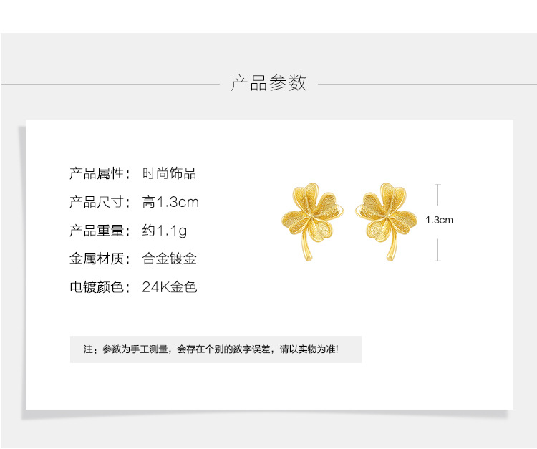Click the 1.3cm height measurement label

(439, 220)
